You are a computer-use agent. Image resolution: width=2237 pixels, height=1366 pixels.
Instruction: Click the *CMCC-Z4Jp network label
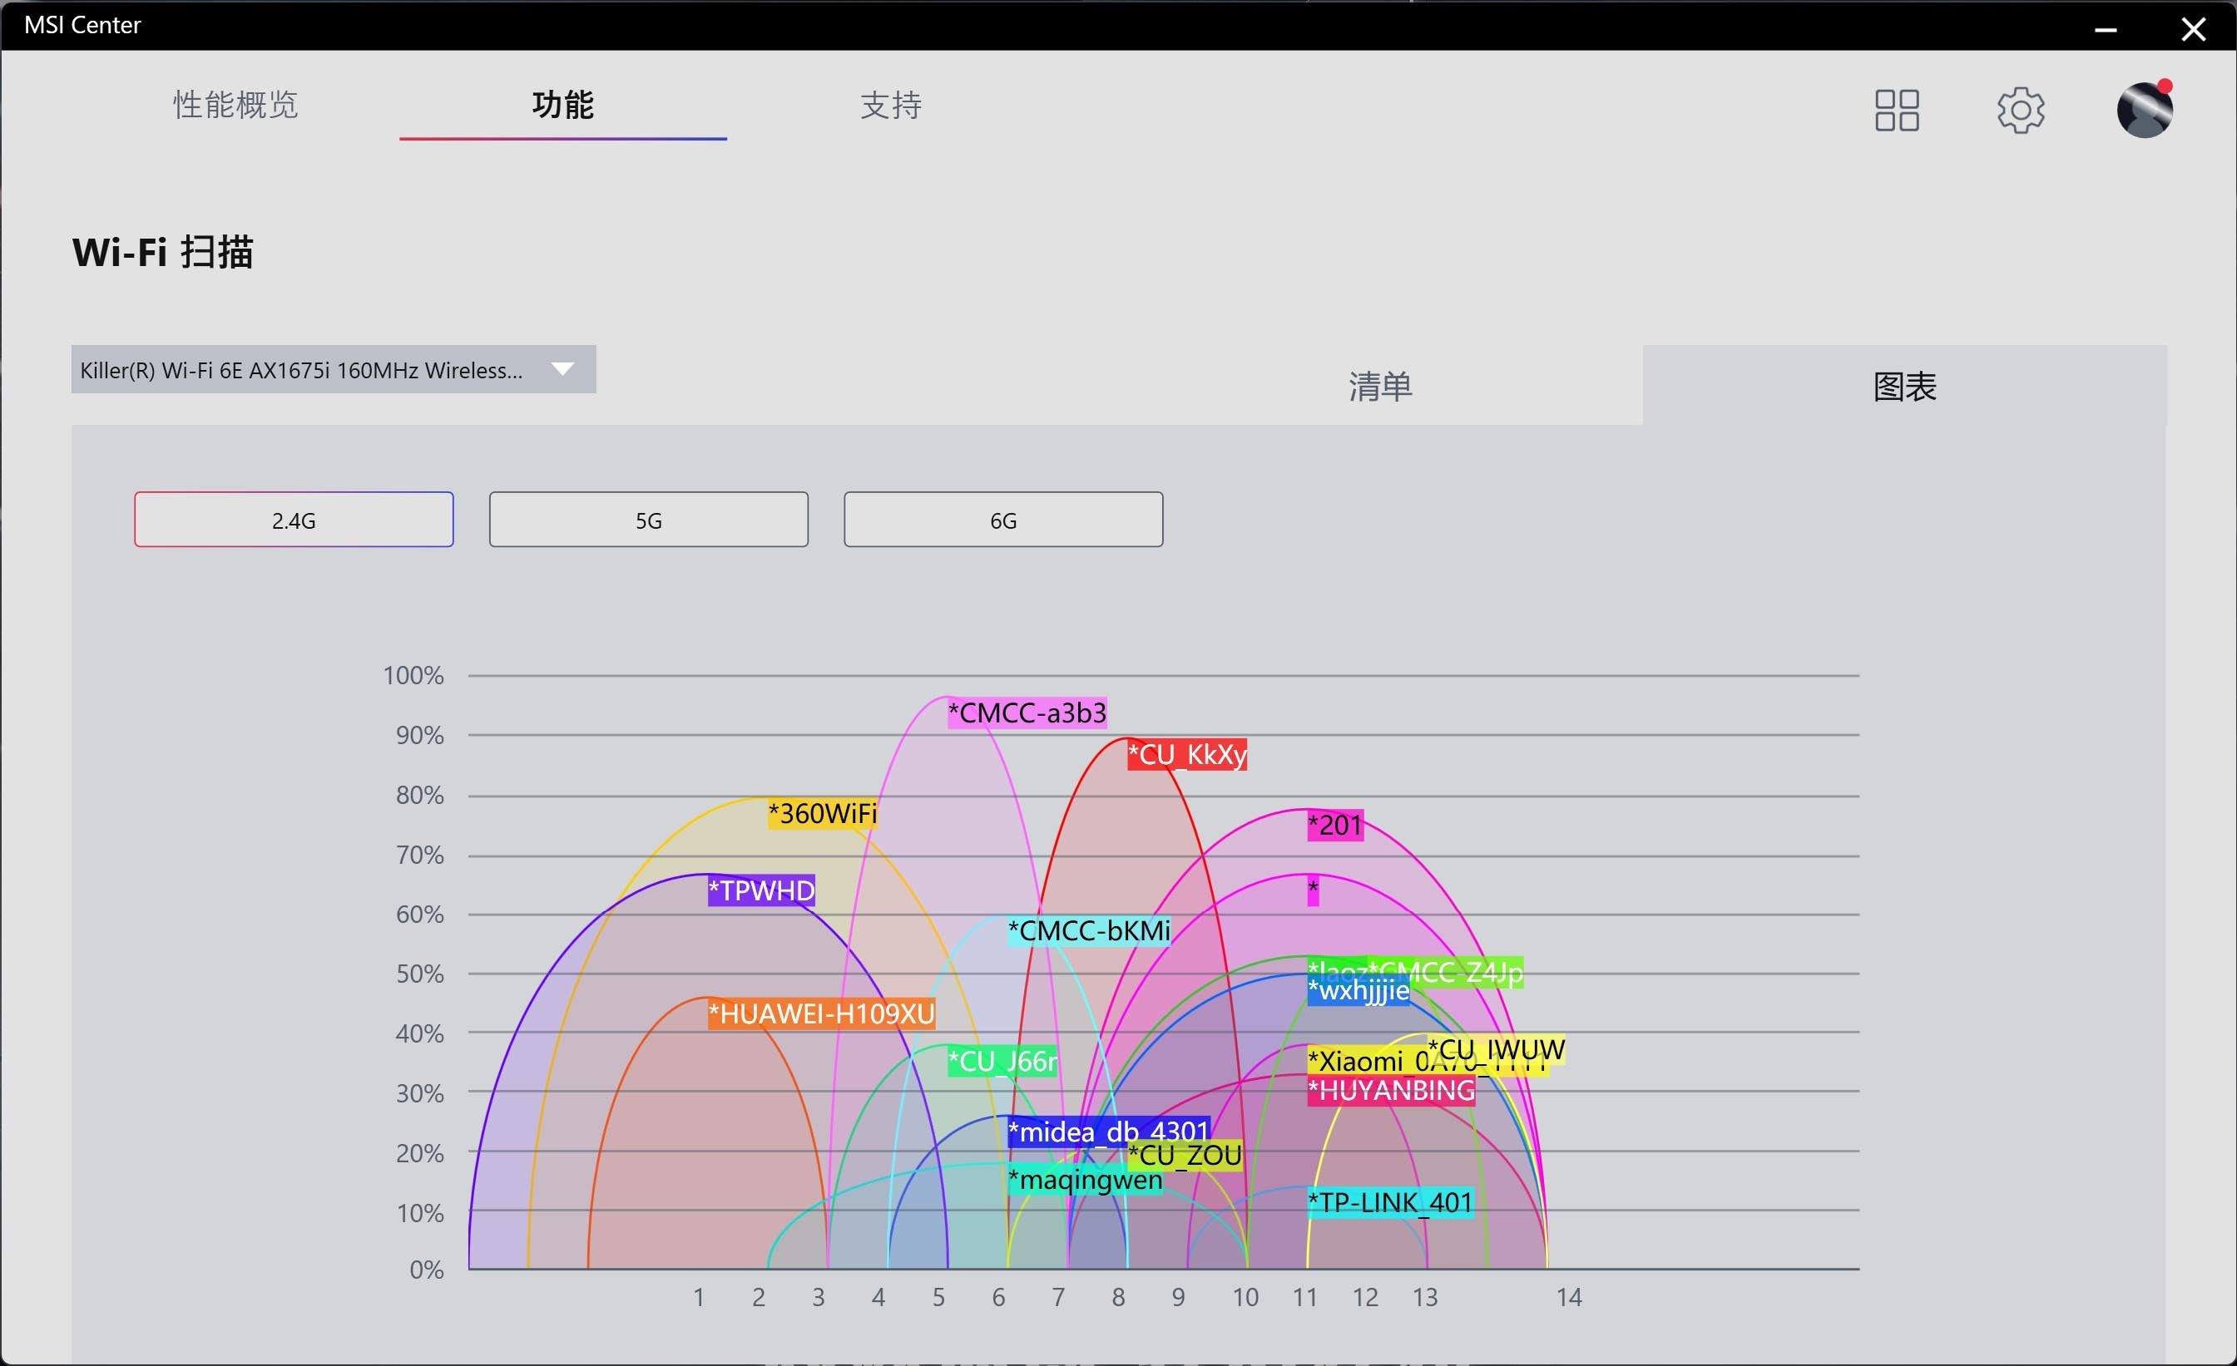coord(1445,973)
